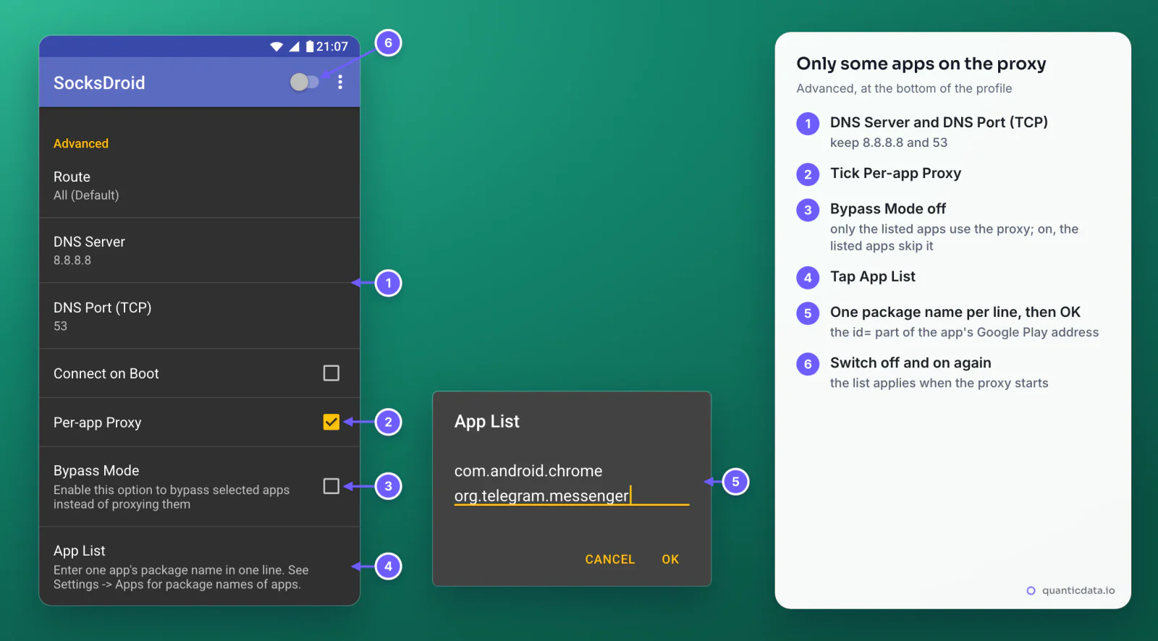
Task: Confirm the App List with OK
Action: click(670, 559)
